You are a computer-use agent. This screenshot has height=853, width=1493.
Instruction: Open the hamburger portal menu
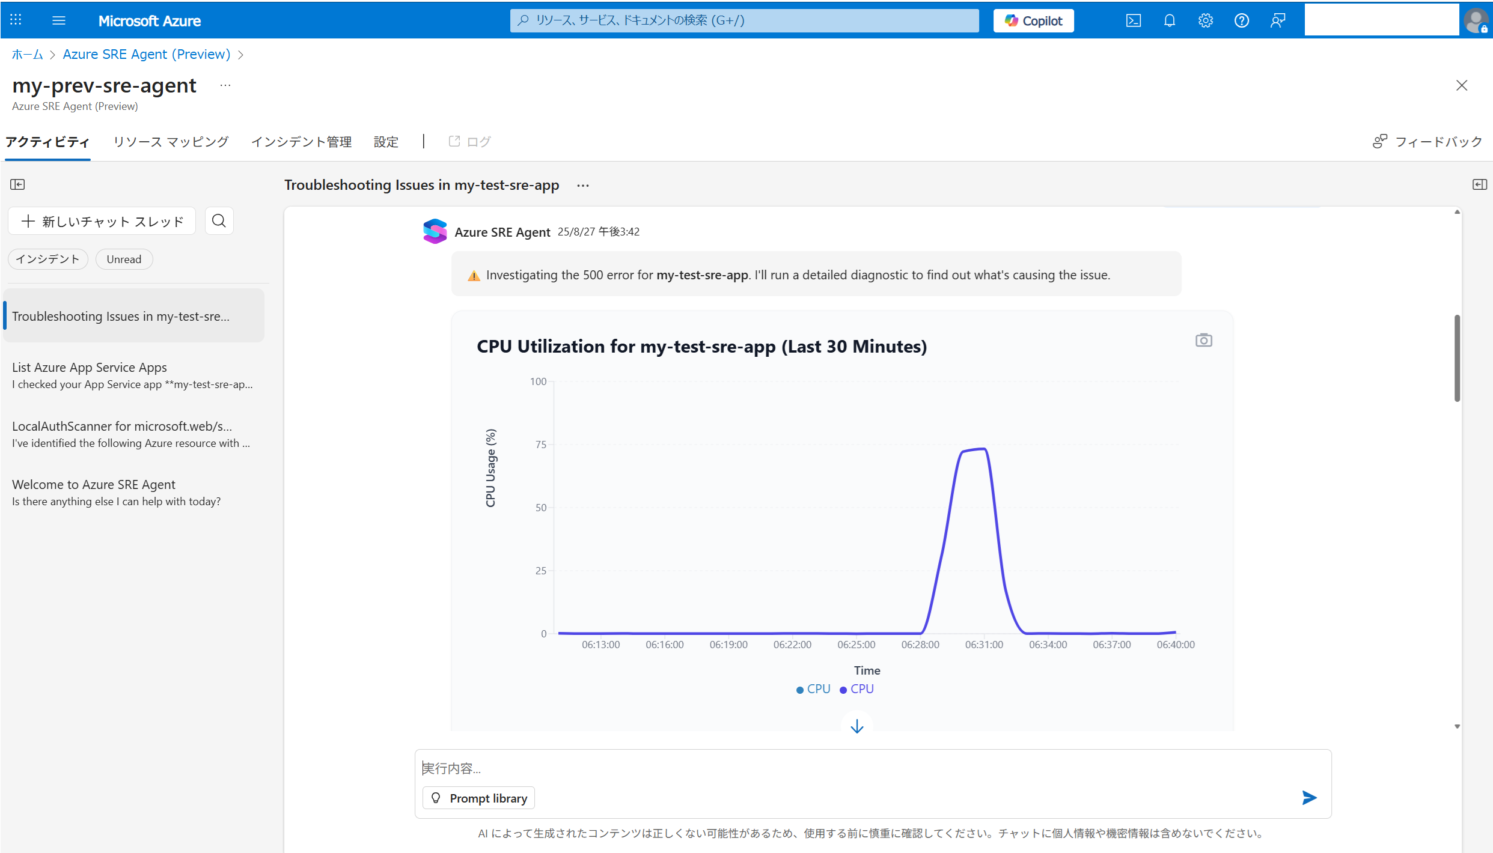click(58, 20)
